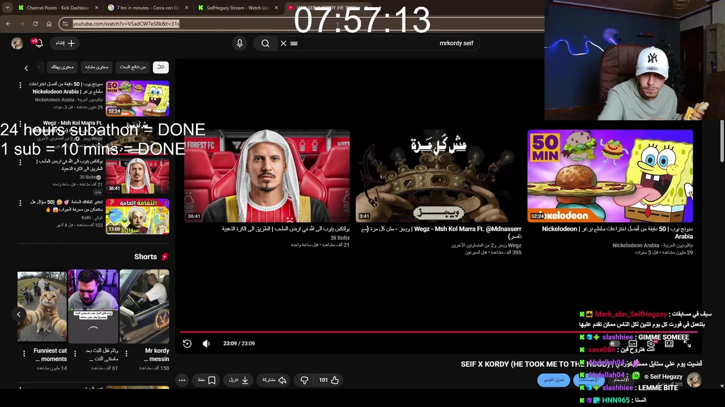The image size is (725, 407).
Task: Open more actions (three dots) below video
Action: pyautogui.click(x=182, y=380)
